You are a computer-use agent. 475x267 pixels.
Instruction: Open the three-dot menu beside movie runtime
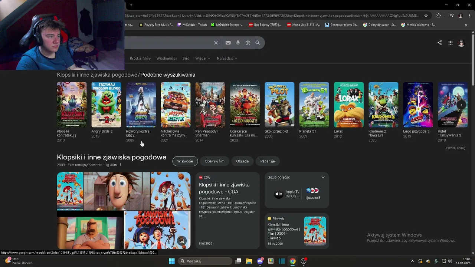click(121, 165)
